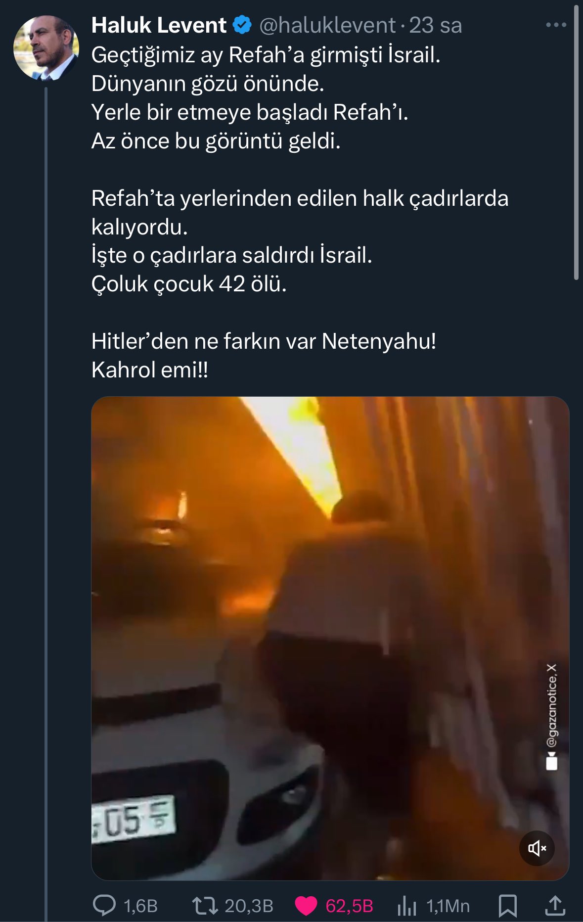The image size is (583, 922).
Task: Click the repost arrows icon
Action: pos(205,905)
